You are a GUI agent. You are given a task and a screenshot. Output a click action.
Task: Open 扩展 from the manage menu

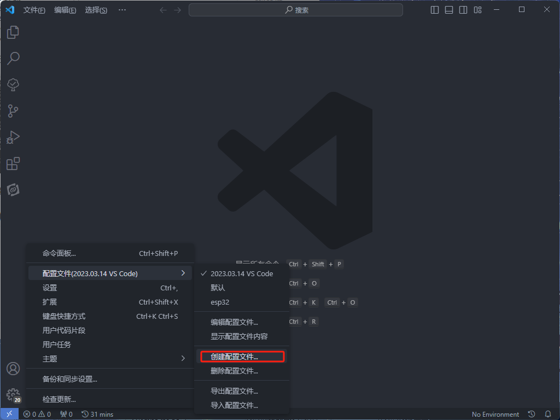(110, 302)
